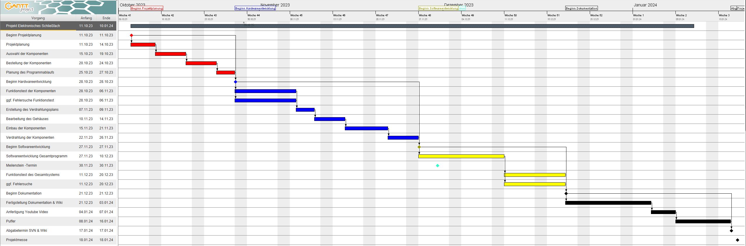
Task: Select the Projekt Elektronisches Schließfach row
Action: [33, 26]
